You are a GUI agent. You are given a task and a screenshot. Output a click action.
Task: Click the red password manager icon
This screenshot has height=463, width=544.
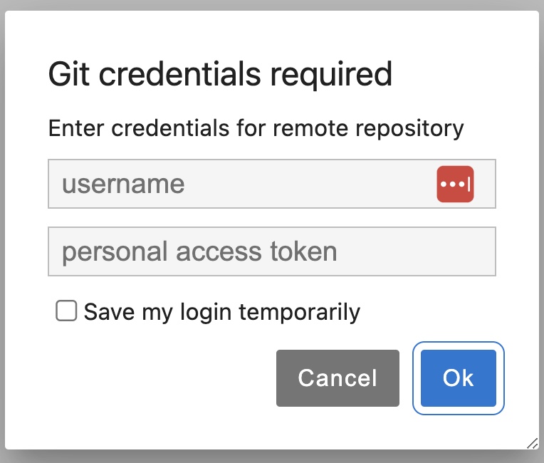(455, 184)
